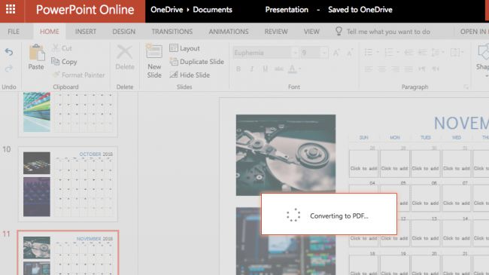489x275 pixels.
Task: Open line spacing dropdown arrow
Action: coord(443,52)
